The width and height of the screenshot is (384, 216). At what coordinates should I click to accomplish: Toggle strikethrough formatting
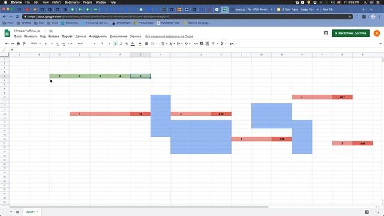pyautogui.click(x=127, y=44)
